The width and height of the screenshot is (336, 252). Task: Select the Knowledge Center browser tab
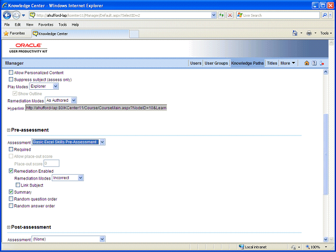pos(80,34)
